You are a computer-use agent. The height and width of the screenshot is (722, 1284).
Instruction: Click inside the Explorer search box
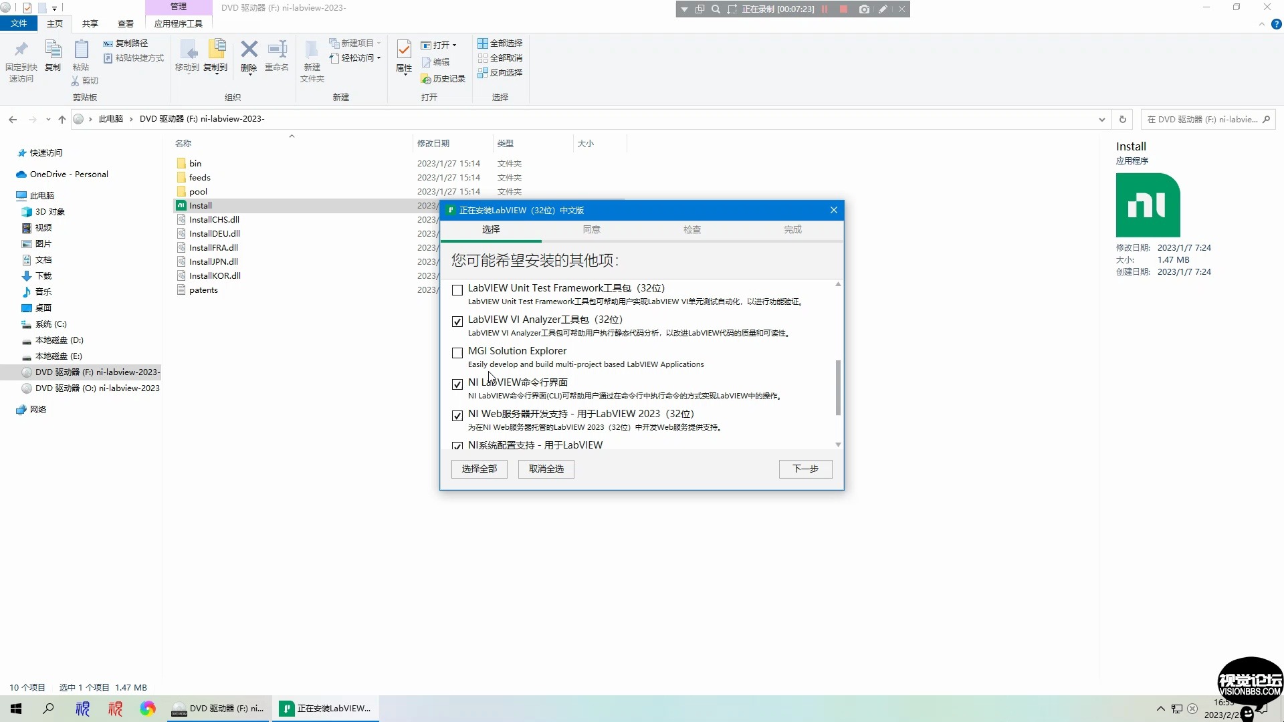coord(1200,119)
